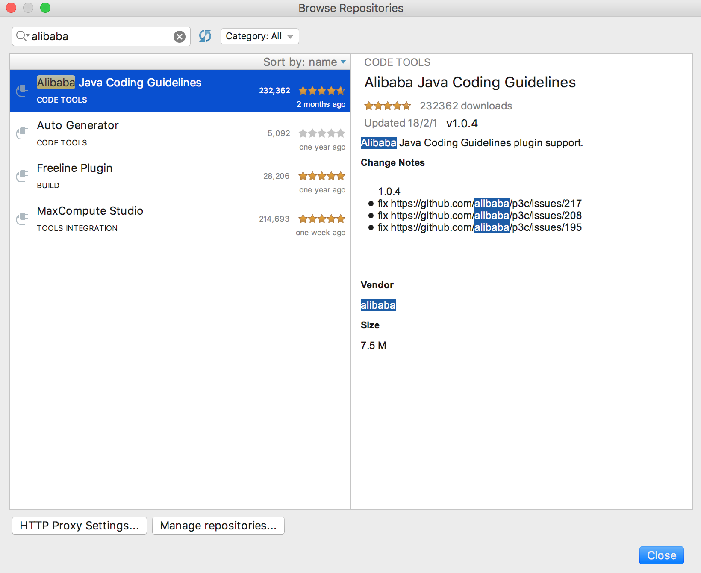This screenshot has width=701, height=573.
Task: Open the issues/217 GitHub link
Action: pos(486,204)
